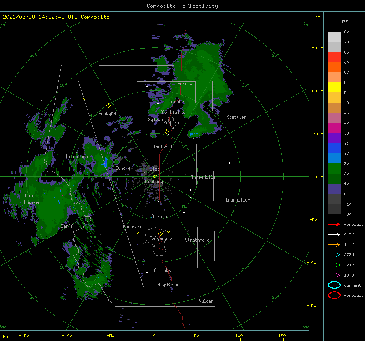This screenshot has height=341, width=365.
Task: Click the yellow diamond marker south of RedDeer
Action: click(x=167, y=132)
